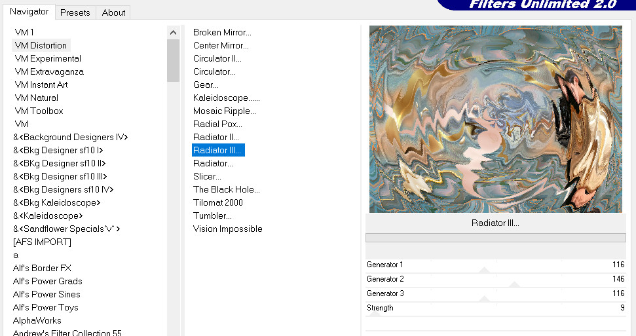Choose &<Kaleidoscope> category
The height and width of the screenshot is (336, 636).
48,215
